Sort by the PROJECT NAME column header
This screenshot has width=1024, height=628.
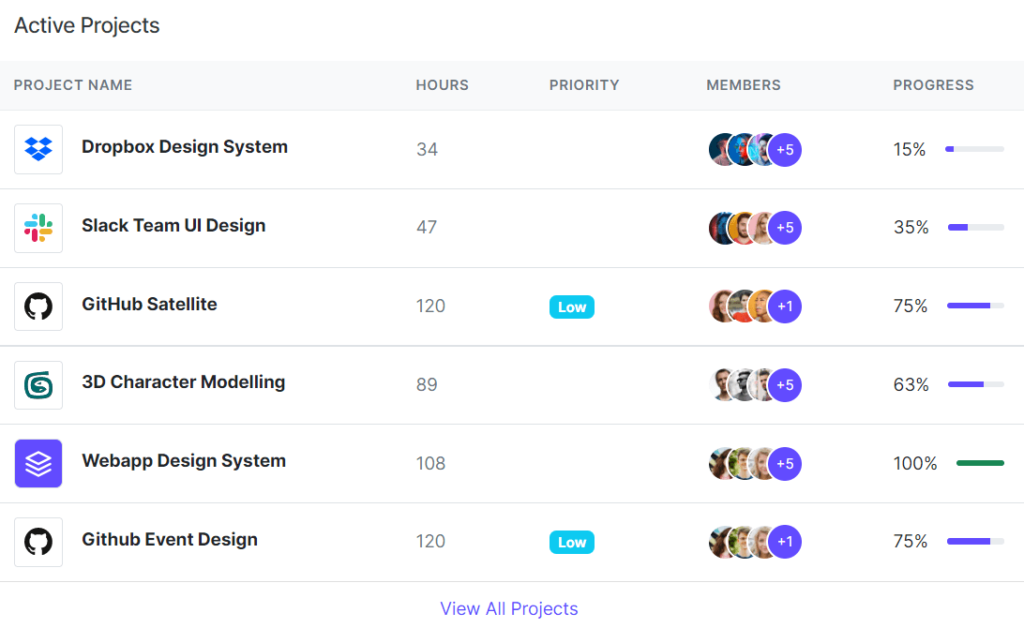click(x=72, y=85)
